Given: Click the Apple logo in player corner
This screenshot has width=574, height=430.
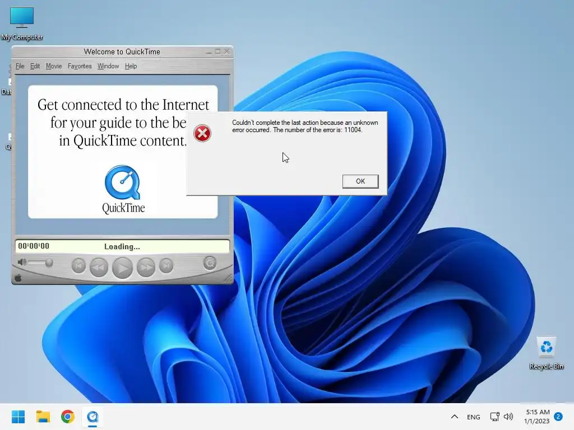Looking at the screenshot, I should 18,279.
